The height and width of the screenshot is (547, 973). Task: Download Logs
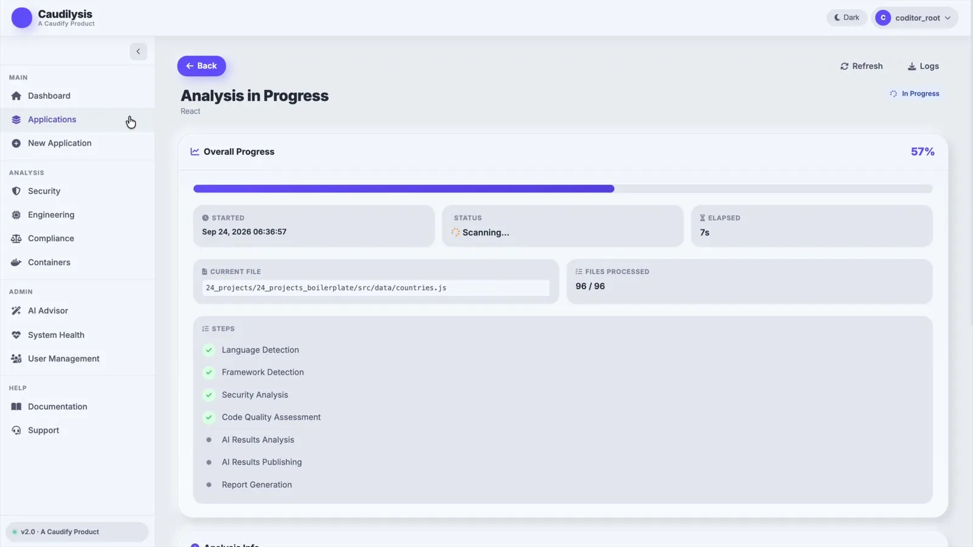(923, 66)
